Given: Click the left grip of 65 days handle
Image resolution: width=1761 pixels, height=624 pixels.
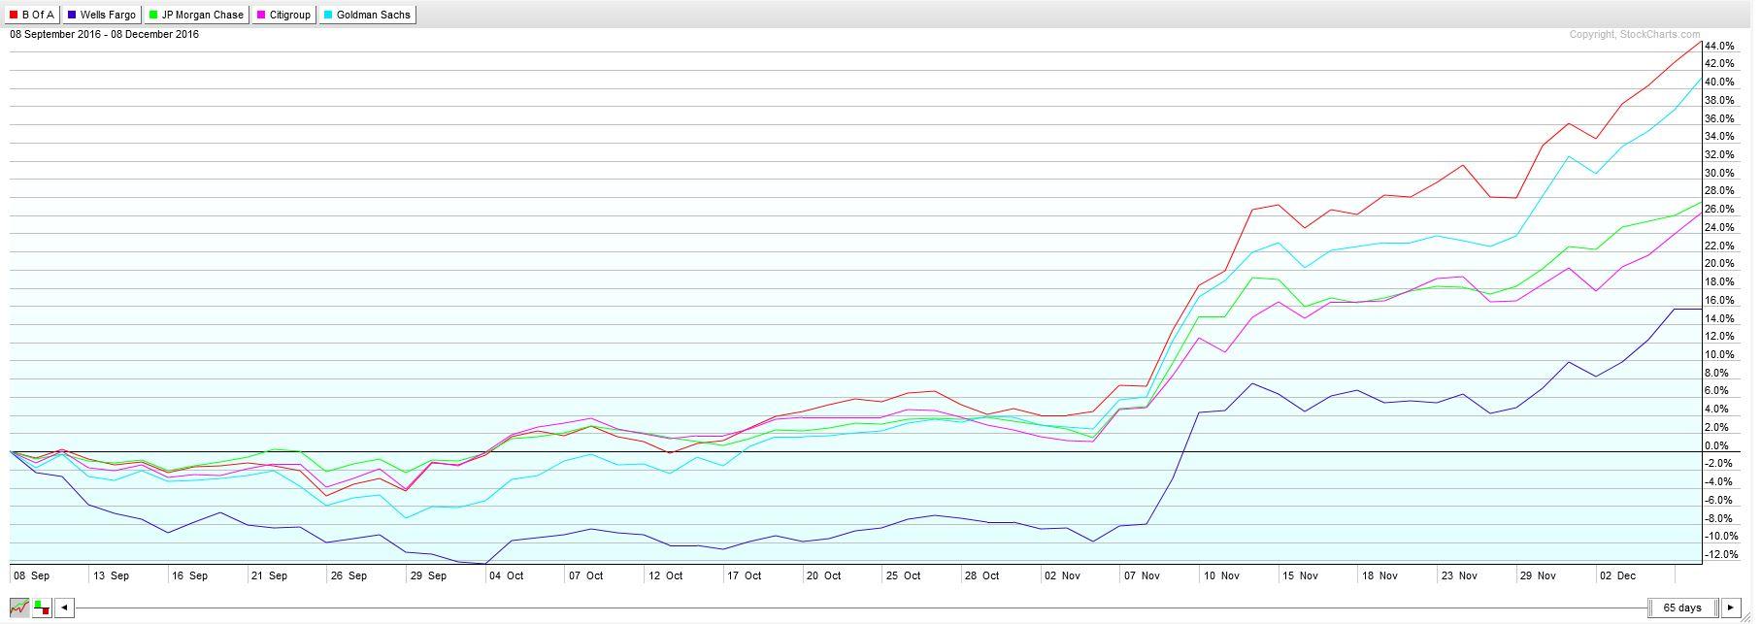Looking at the screenshot, I should pos(1651,608).
